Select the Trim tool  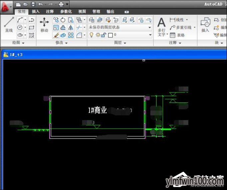(79, 28)
